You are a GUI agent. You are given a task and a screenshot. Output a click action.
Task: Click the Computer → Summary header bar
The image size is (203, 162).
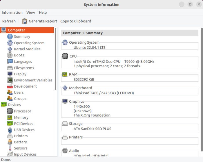(130, 33)
